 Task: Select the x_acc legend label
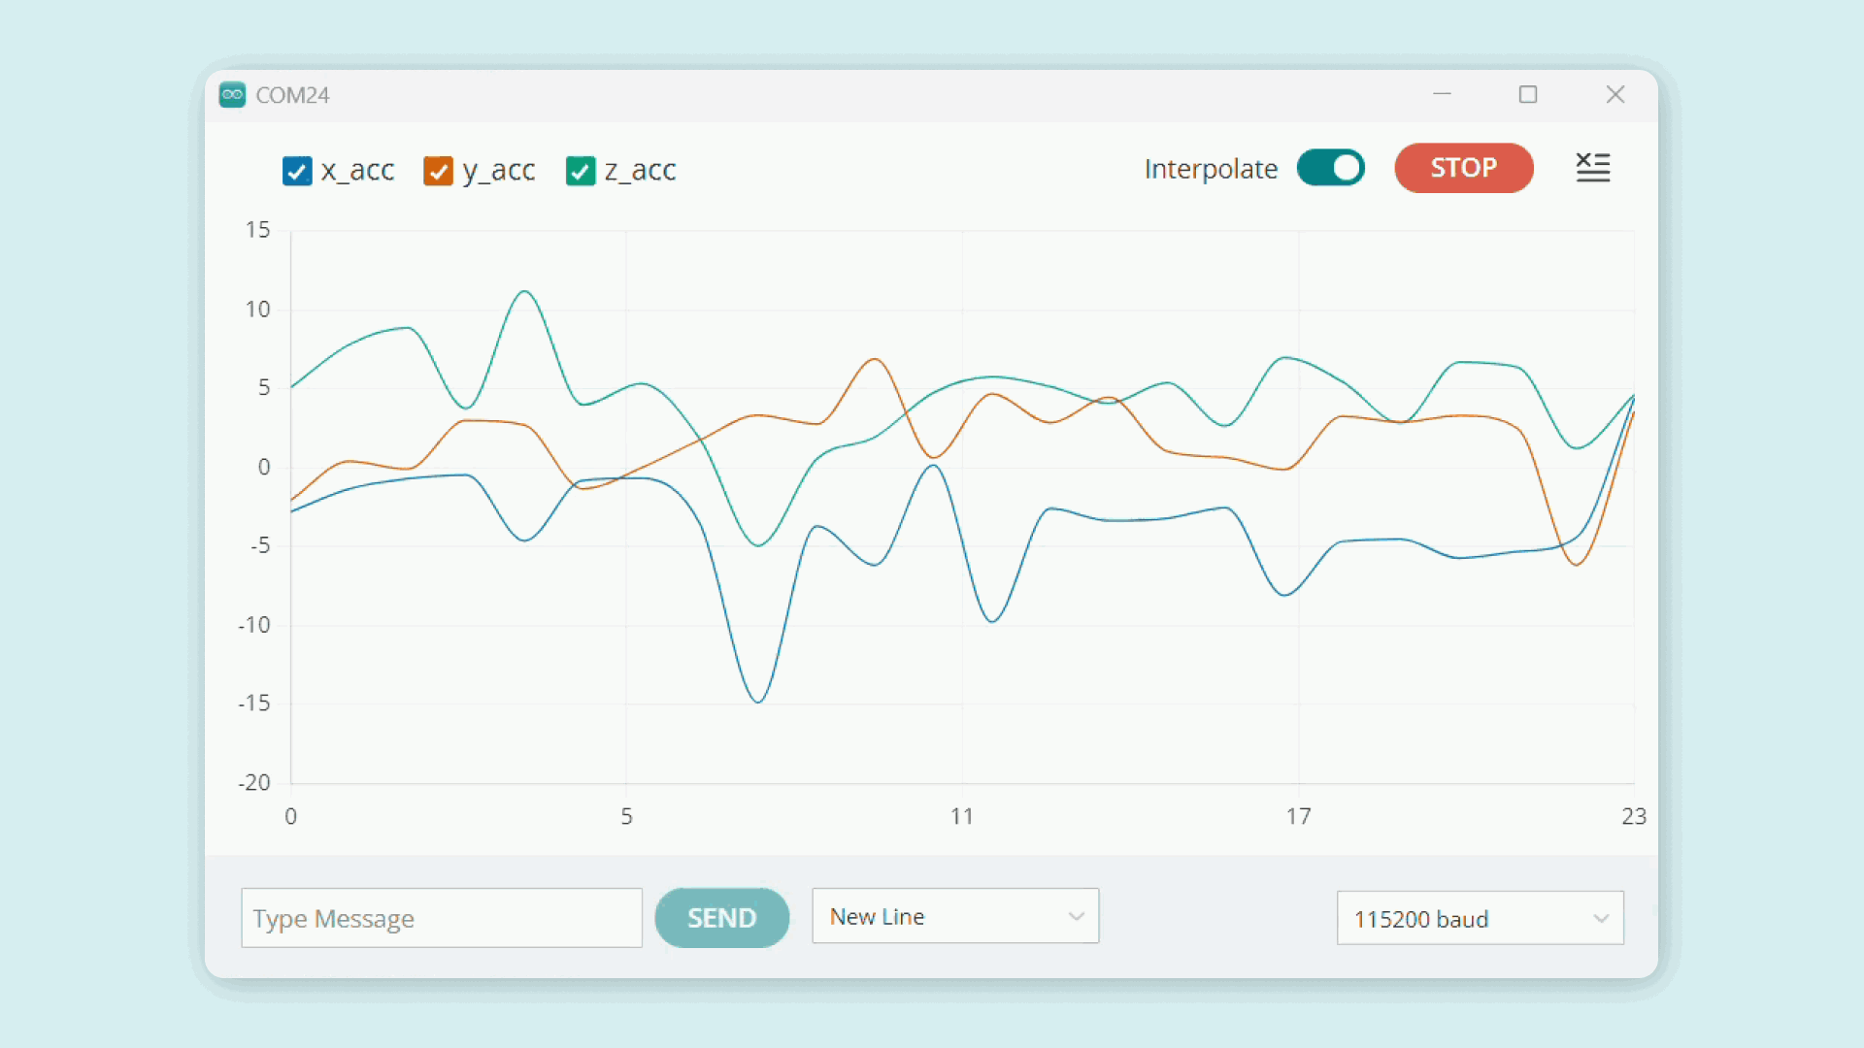pos(358,171)
